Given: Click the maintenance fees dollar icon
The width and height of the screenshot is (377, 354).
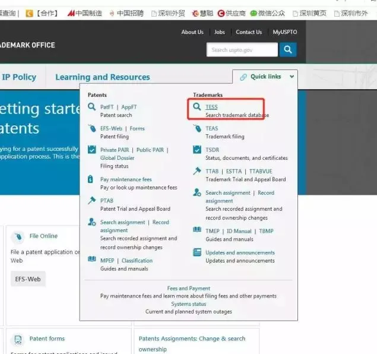Looking at the screenshot, I should point(90,179).
